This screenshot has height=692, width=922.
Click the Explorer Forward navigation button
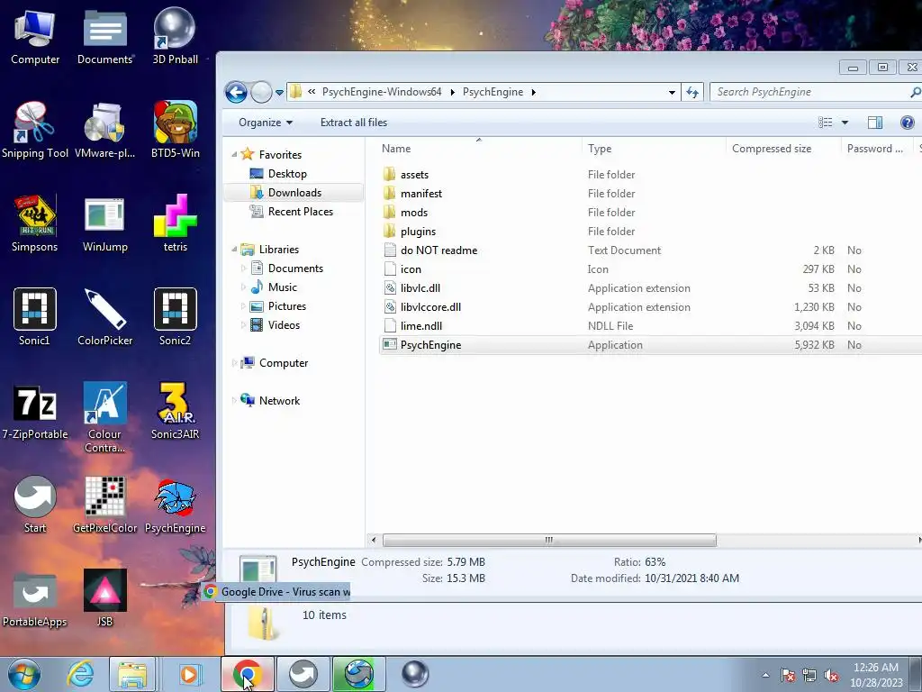click(x=261, y=93)
